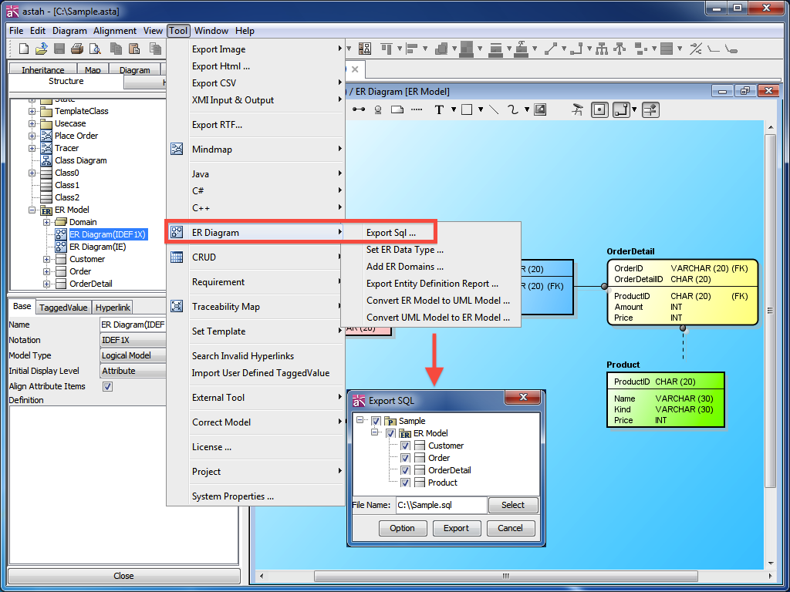
Task: Expand the Usecase folder node
Action: click(32, 124)
